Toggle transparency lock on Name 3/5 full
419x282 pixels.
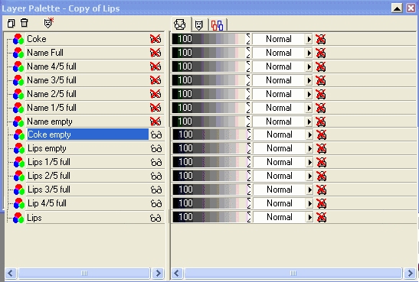pyautogui.click(x=321, y=80)
